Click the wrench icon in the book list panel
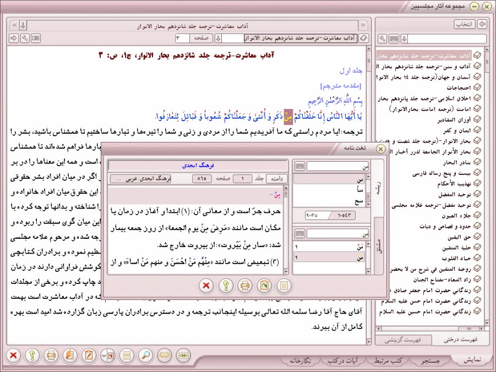This screenshot has width=496, height=372. 382,39
